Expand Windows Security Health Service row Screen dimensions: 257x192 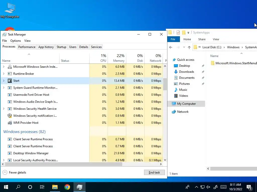click(4, 108)
